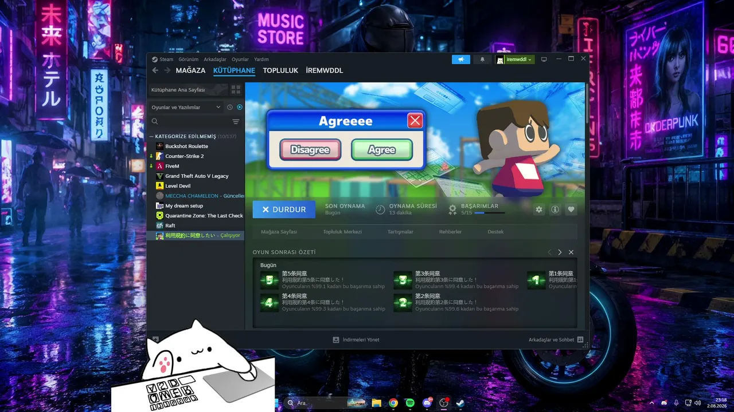Sort library by recent activity clock
This screenshot has height=412, width=734.
pyautogui.click(x=230, y=107)
